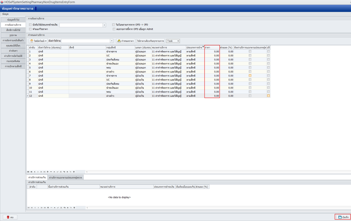Open การเบิกตามสิทธิ side tab
The height and width of the screenshot is (221, 351).
(13, 66)
